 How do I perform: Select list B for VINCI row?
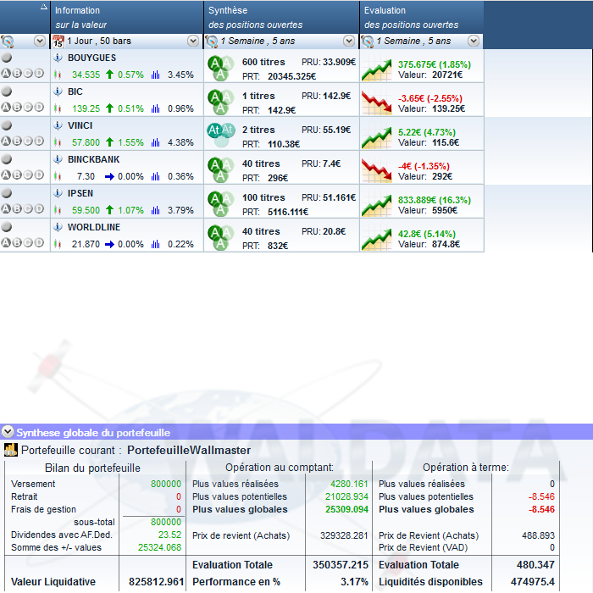click(17, 141)
